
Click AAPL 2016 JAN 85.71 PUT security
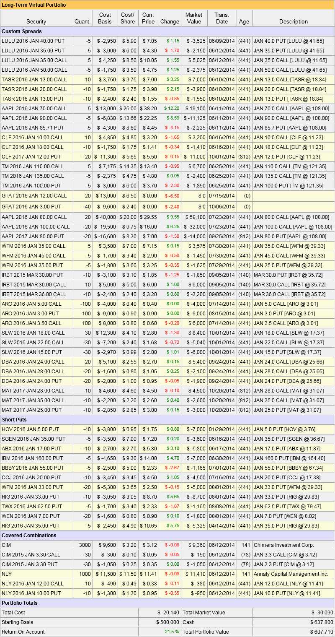pos(33,128)
